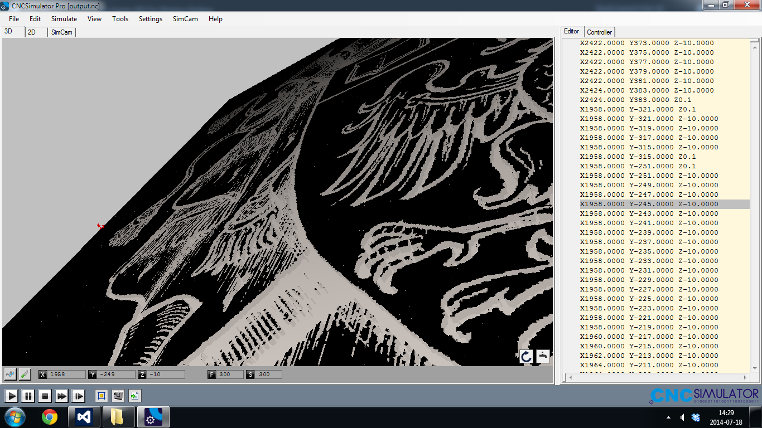Image resolution: width=762 pixels, height=428 pixels.
Task: Reset the 3D view rotation icon
Action: [526, 356]
